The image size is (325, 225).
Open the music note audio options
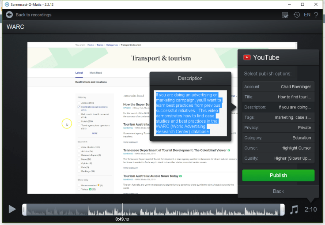click(294, 210)
